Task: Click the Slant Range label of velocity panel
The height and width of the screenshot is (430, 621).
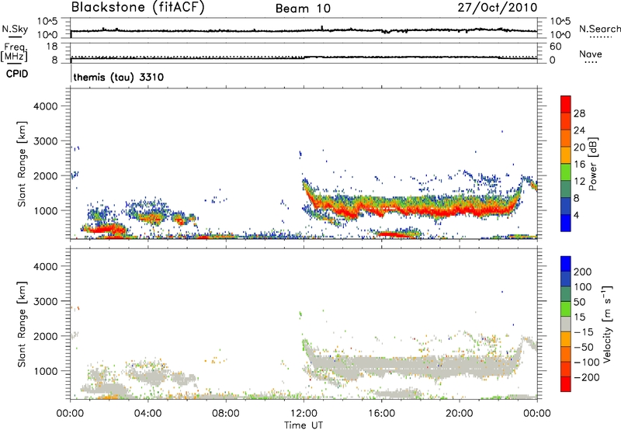Action: [22, 324]
